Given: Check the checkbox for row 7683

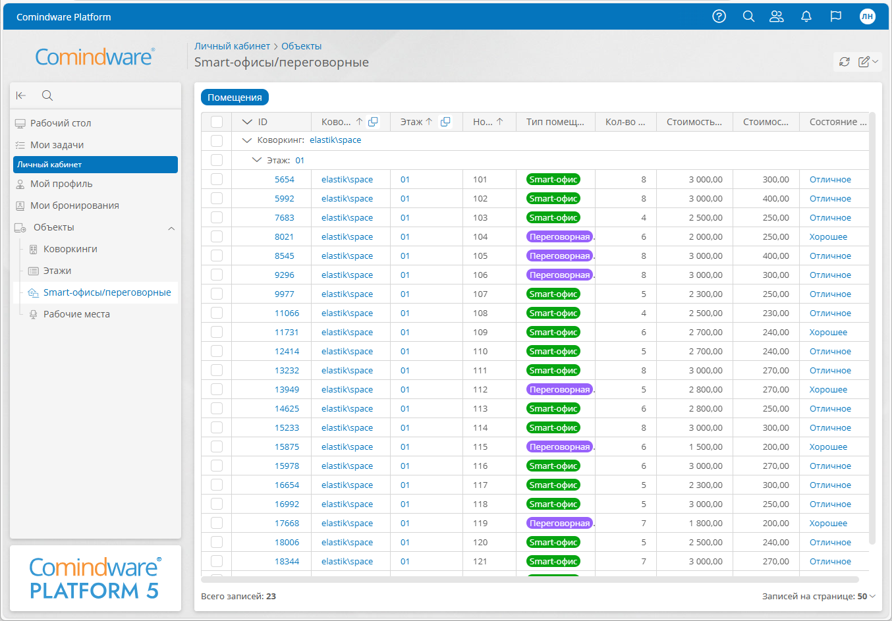Looking at the screenshot, I should [x=217, y=217].
